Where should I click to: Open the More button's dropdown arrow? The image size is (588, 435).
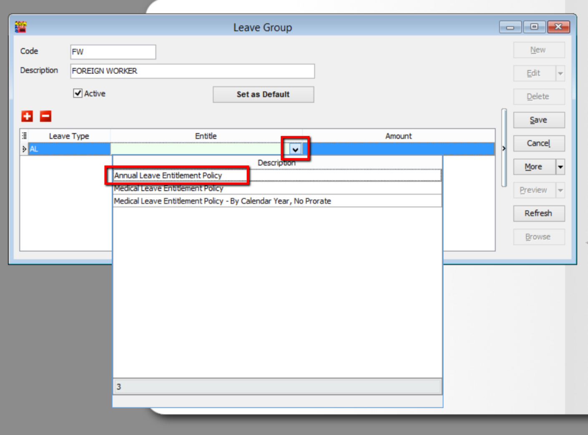560,167
